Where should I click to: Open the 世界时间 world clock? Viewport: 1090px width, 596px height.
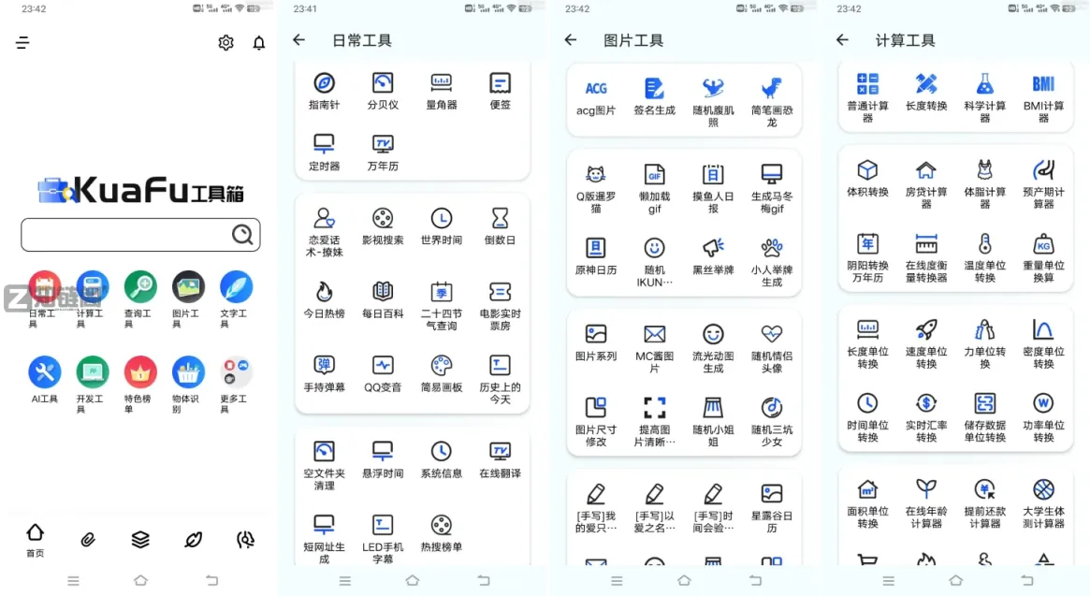[x=442, y=226]
